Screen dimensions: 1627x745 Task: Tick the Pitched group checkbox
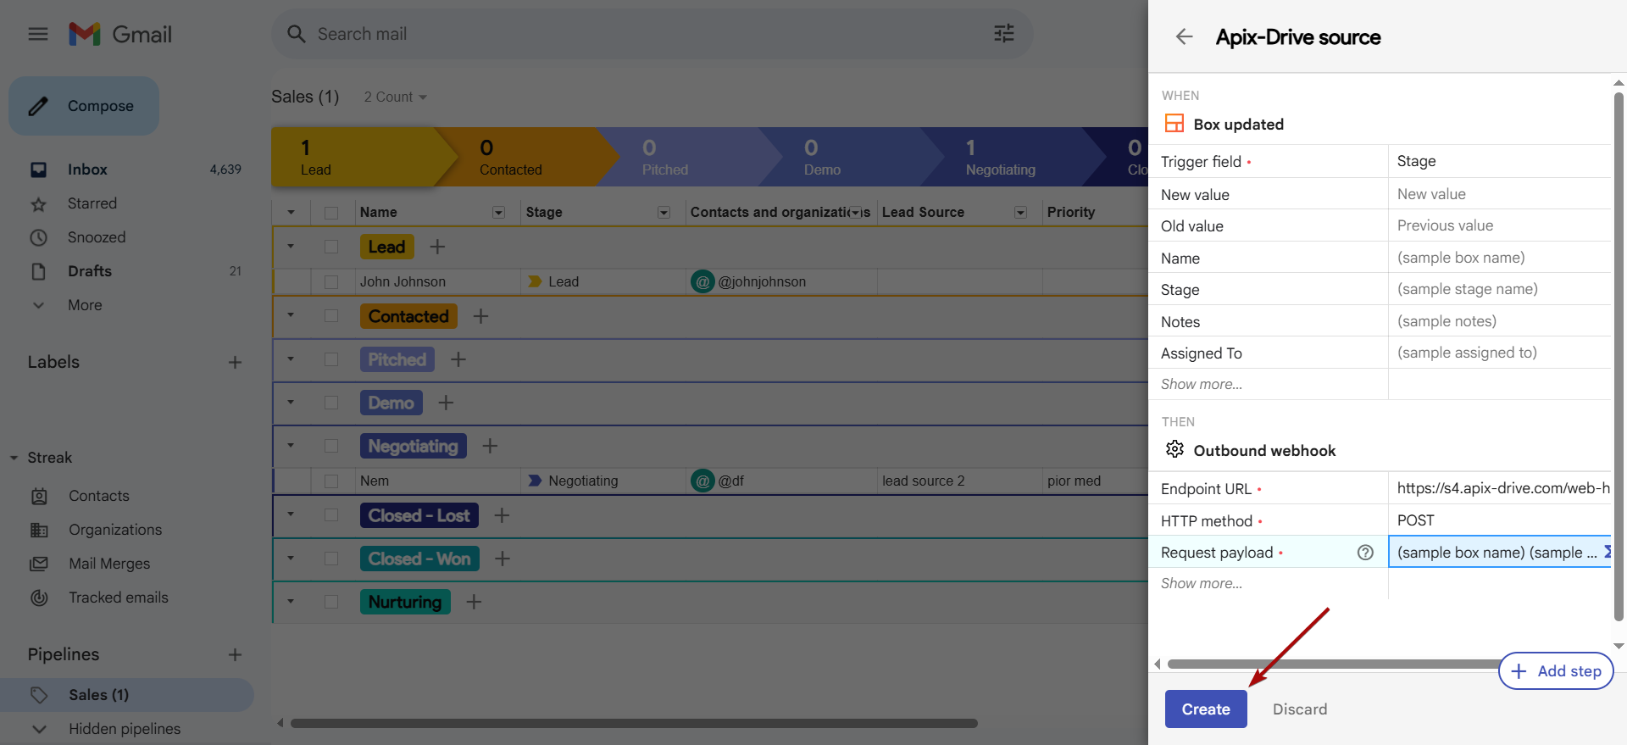click(331, 359)
